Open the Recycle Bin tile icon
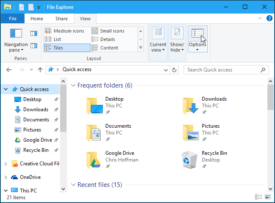This screenshot has width=275, height=203. [x=189, y=159]
